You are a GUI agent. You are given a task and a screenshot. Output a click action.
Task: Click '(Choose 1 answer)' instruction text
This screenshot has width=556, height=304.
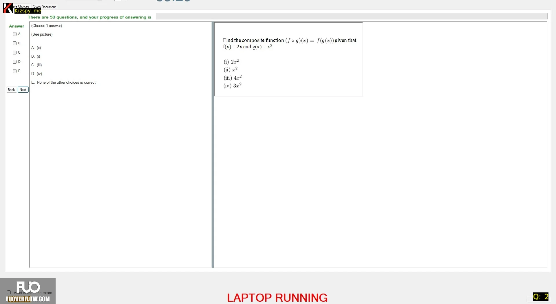tap(47, 26)
